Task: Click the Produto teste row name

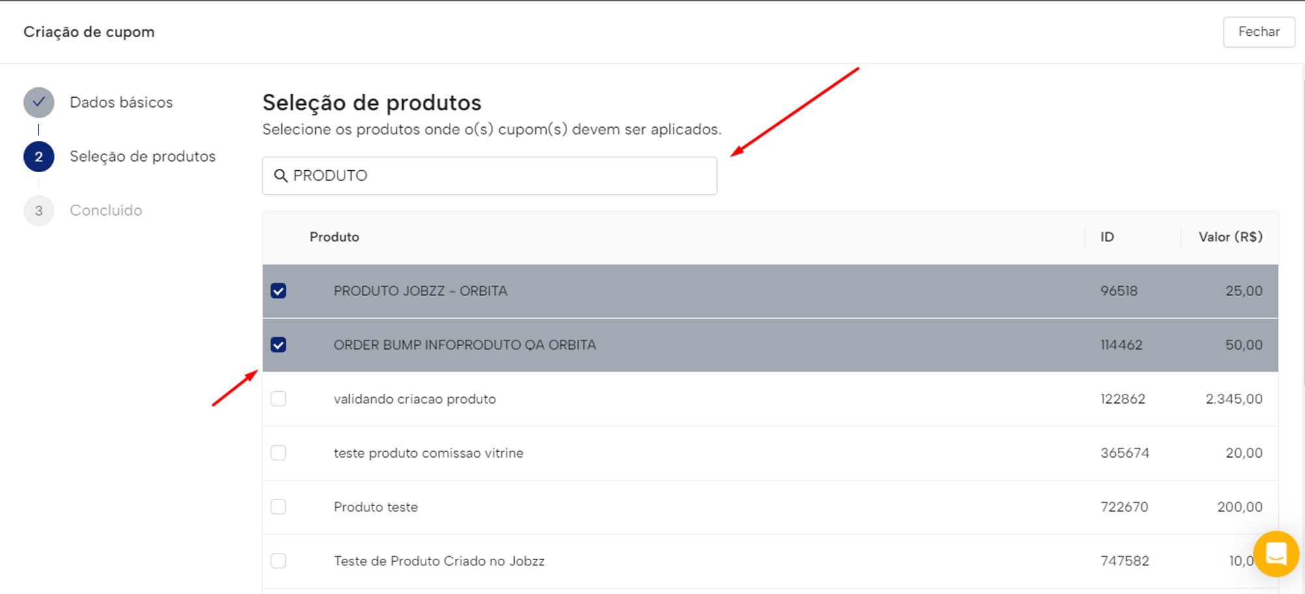Action: [x=376, y=507]
